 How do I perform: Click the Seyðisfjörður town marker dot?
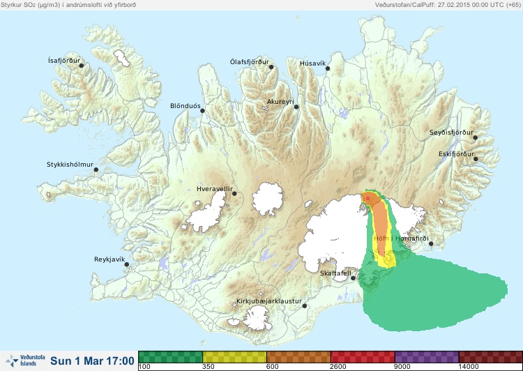pos(476,137)
